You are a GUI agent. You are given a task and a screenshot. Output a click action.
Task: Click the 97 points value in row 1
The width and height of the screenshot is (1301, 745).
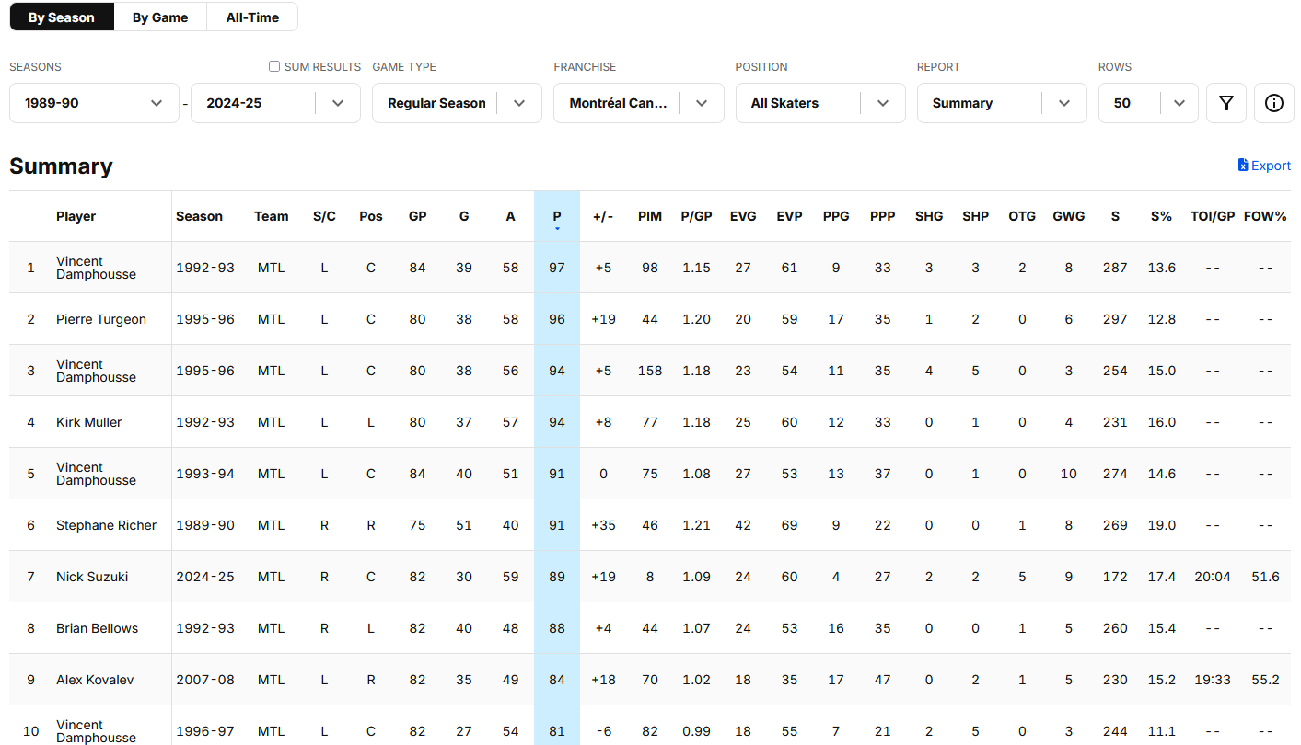coord(557,268)
